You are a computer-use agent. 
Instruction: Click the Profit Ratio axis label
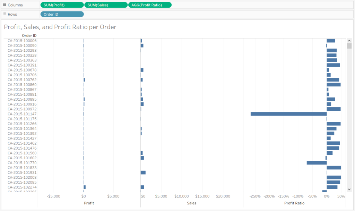(294, 203)
